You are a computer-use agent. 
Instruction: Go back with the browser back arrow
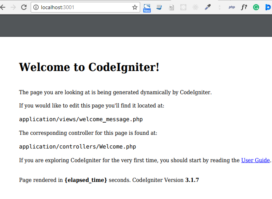tap(2, 7)
